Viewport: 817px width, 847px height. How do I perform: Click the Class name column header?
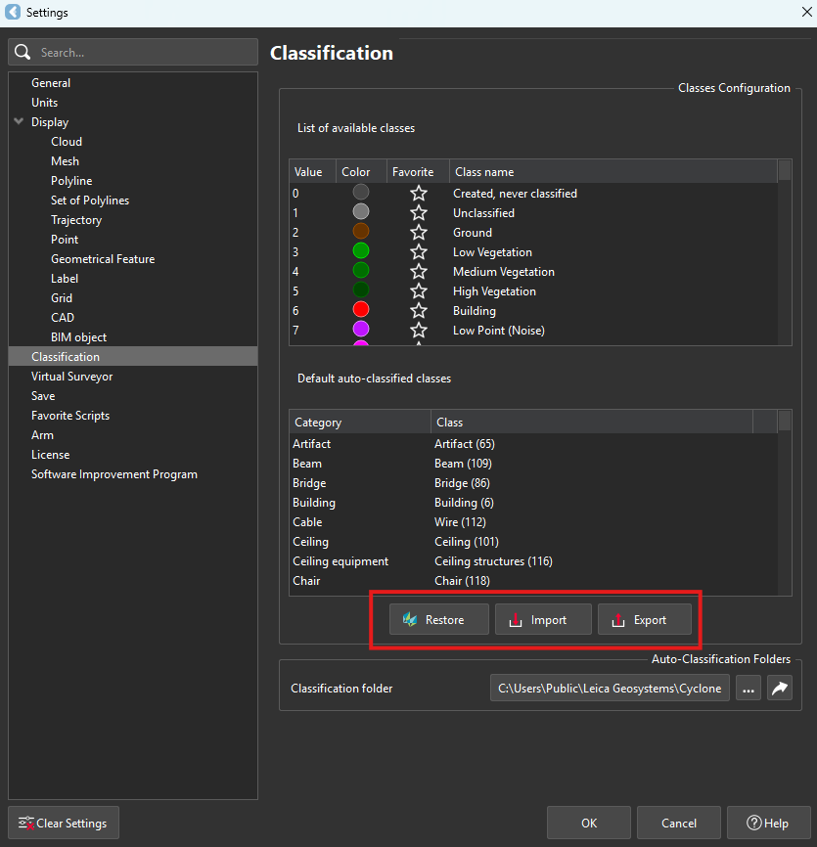click(613, 172)
